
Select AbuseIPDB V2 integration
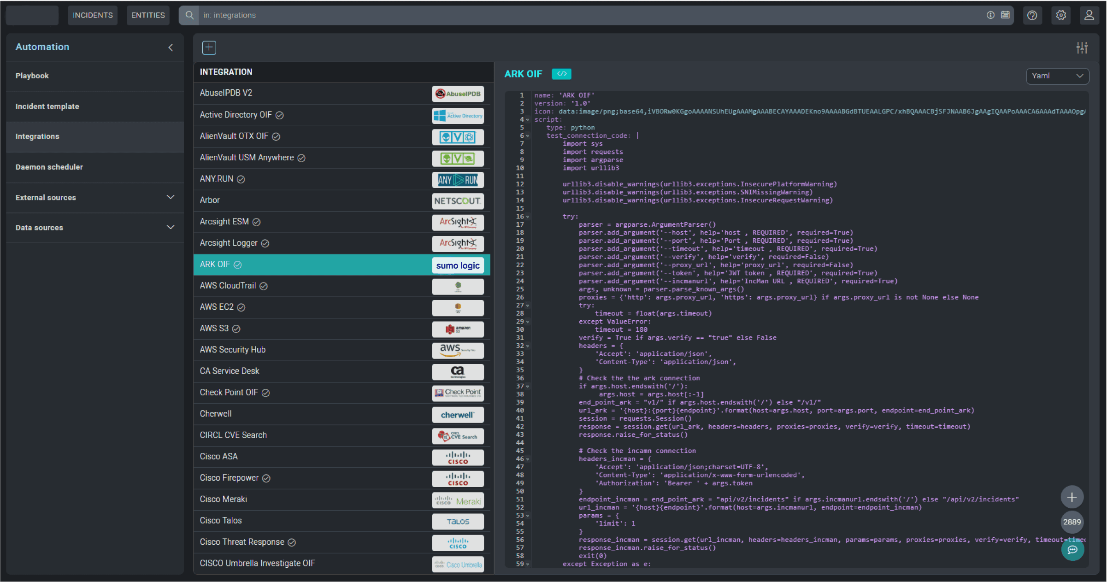[x=342, y=94]
